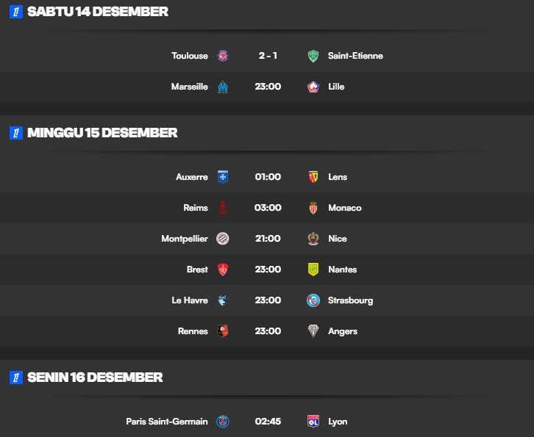Click the Ligue 1 icon beside Sabtu 14 Desember
534x437 pixels.
click(x=16, y=12)
